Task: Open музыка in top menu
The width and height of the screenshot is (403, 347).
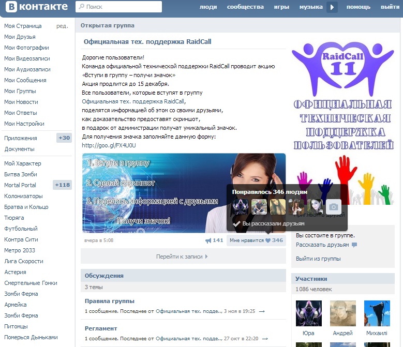Action: tap(311, 7)
